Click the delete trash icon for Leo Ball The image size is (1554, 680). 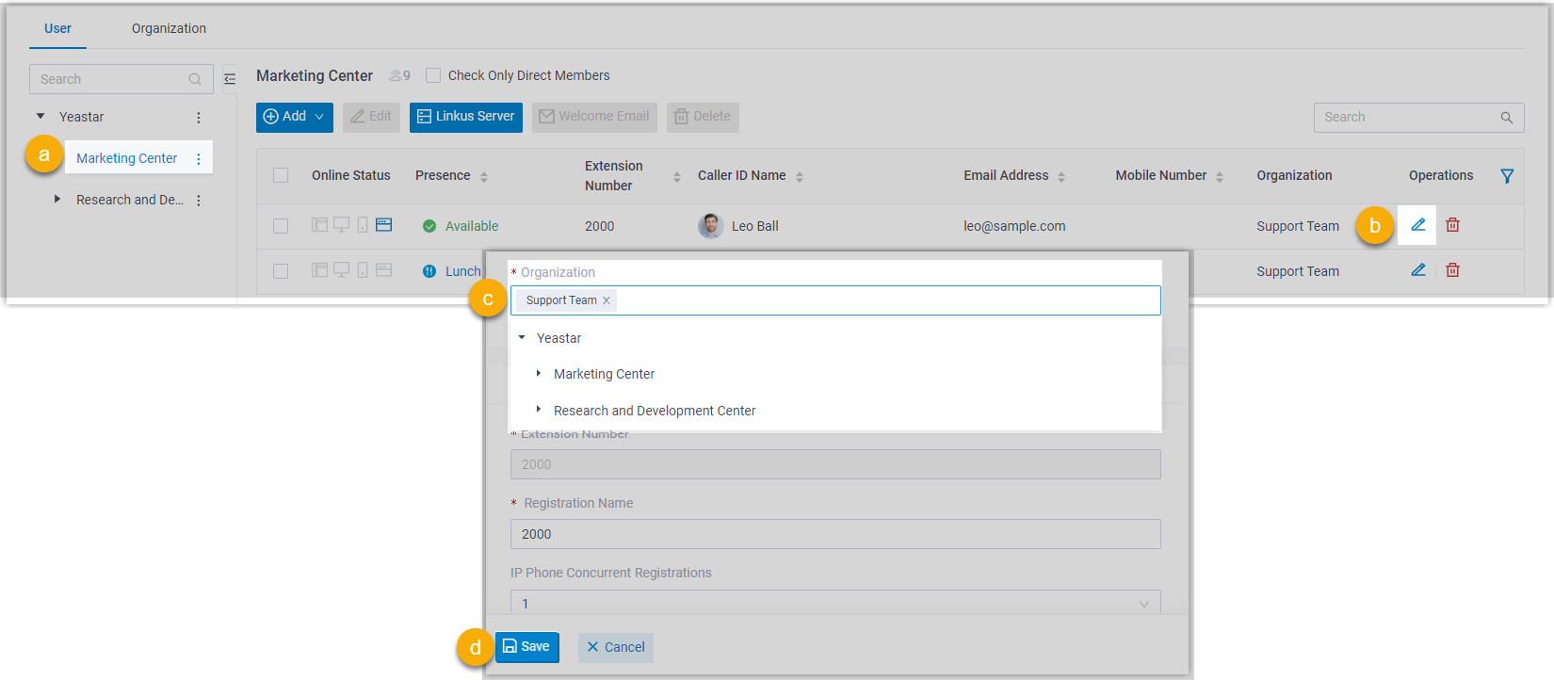(x=1452, y=225)
